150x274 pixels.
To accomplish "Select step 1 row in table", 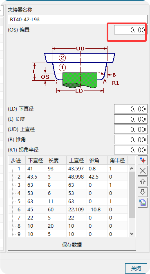I will (x=69, y=169).
